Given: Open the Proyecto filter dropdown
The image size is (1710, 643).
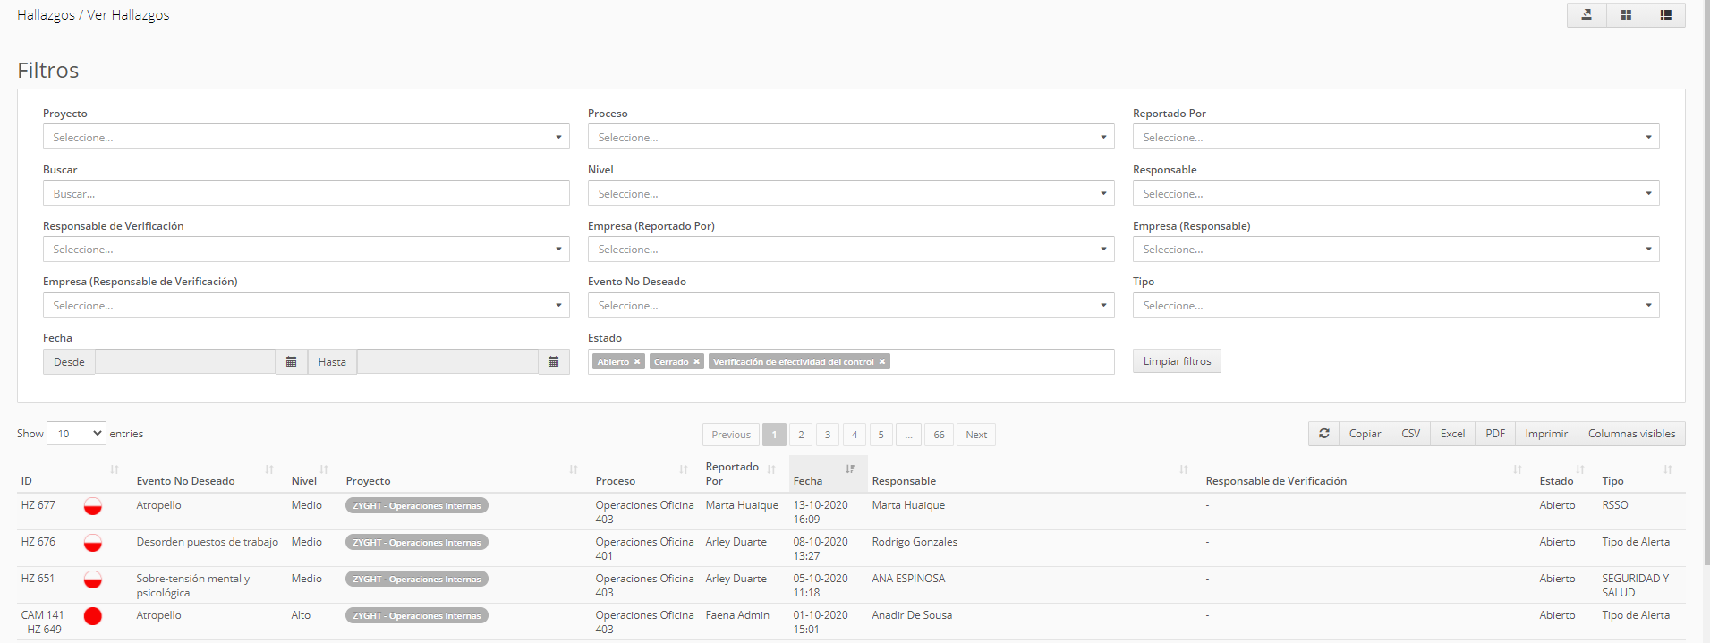Looking at the screenshot, I should coord(306,138).
